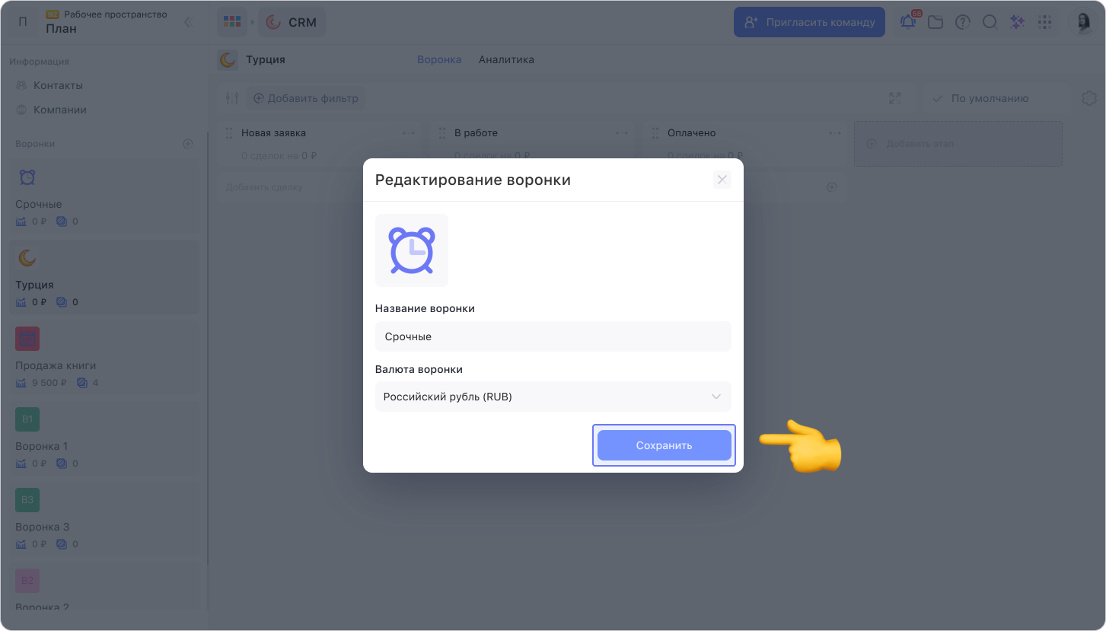The width and height of the screenshot is (1106, 631).
Task: Click the folder icon in top bar
Action: (935, 22)
